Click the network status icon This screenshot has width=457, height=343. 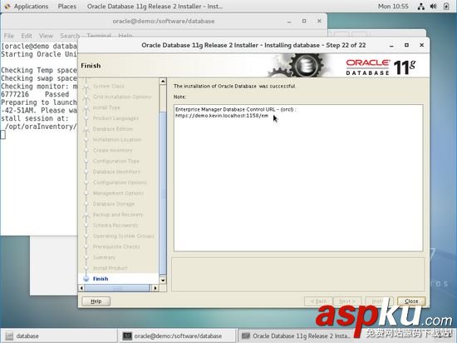pyautogui.click(x=421, y=7)
